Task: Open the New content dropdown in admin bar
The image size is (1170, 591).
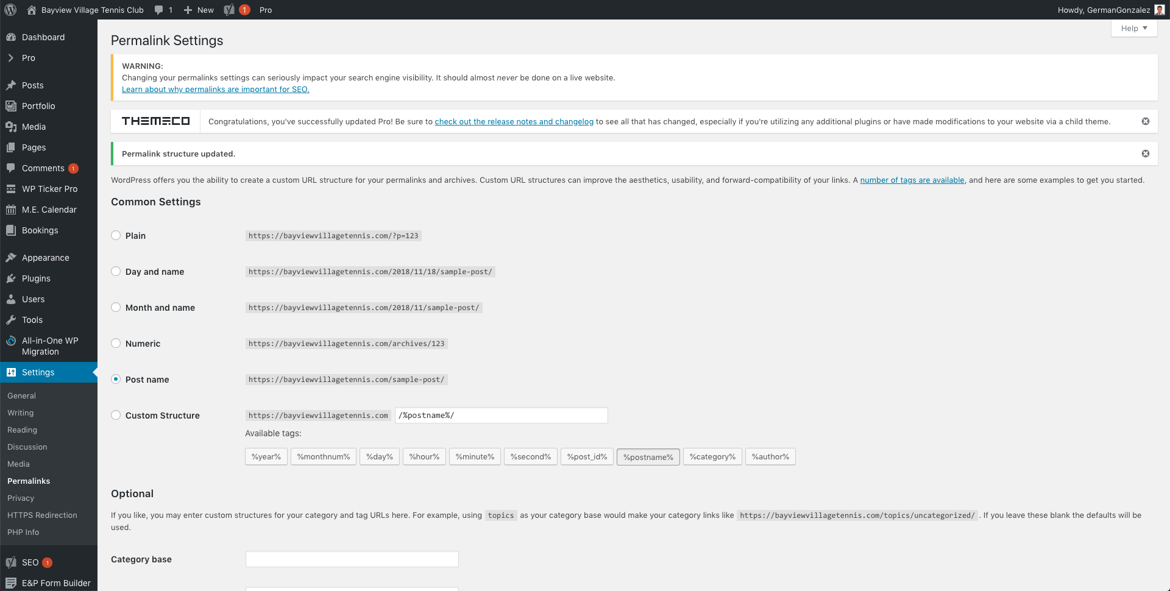Action: click(x=199, y=10)
